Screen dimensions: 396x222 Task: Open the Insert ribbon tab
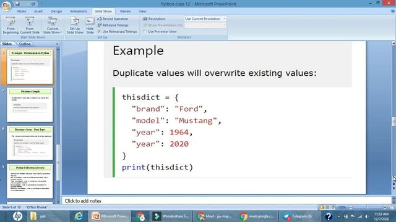click(38, 11)
